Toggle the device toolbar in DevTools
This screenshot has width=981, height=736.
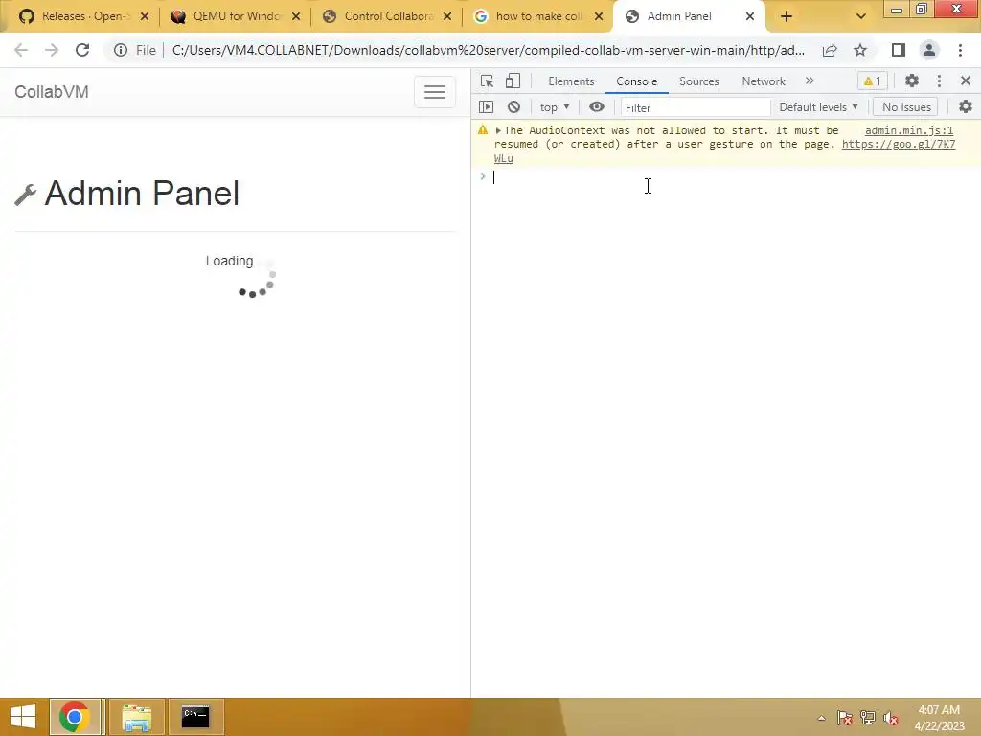(x=513, y=80)
